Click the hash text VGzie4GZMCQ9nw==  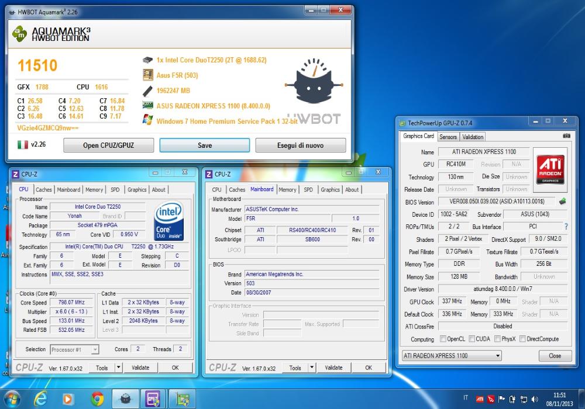tap(48, 128)
